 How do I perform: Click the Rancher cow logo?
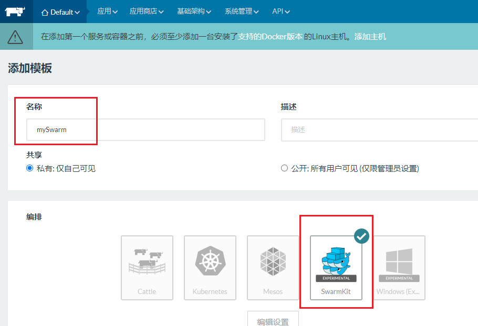(x=15, y=12)
